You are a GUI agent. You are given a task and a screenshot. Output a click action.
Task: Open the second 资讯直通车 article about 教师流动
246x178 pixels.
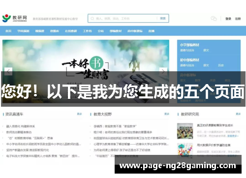pyautogui.click(x=19, y=132)
